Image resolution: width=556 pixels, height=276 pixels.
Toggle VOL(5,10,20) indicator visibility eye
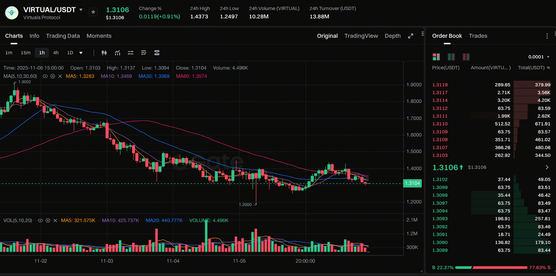click(40, 220)
